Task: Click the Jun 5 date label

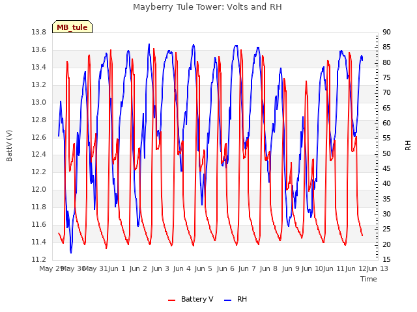Action: pos(203,268)
